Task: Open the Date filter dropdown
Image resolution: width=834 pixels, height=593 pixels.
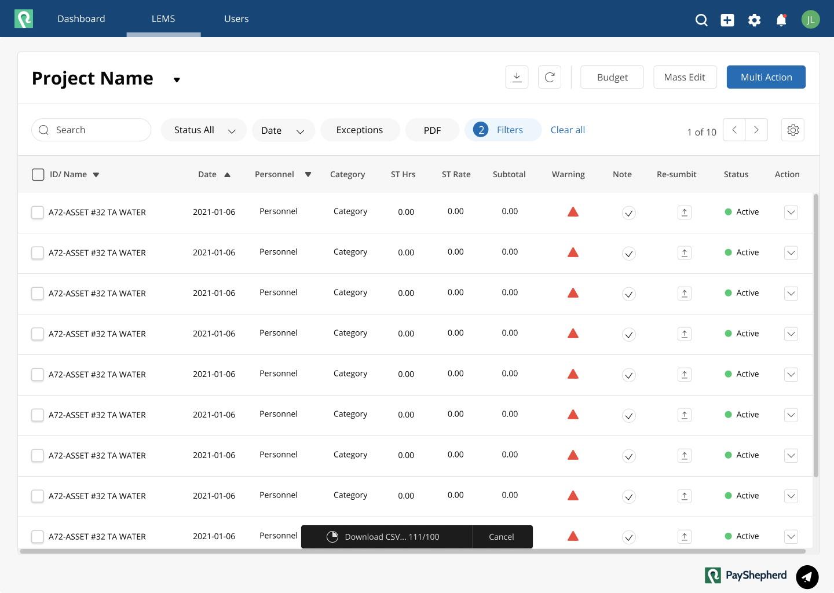Action: 284,130
